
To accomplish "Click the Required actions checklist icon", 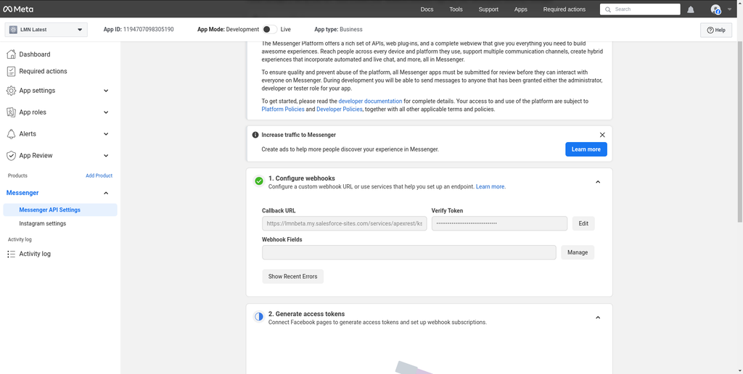I will point(12,72).
